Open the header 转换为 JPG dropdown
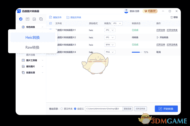The image size is (190, 126). pyautogui.click(x=117, y=23)
